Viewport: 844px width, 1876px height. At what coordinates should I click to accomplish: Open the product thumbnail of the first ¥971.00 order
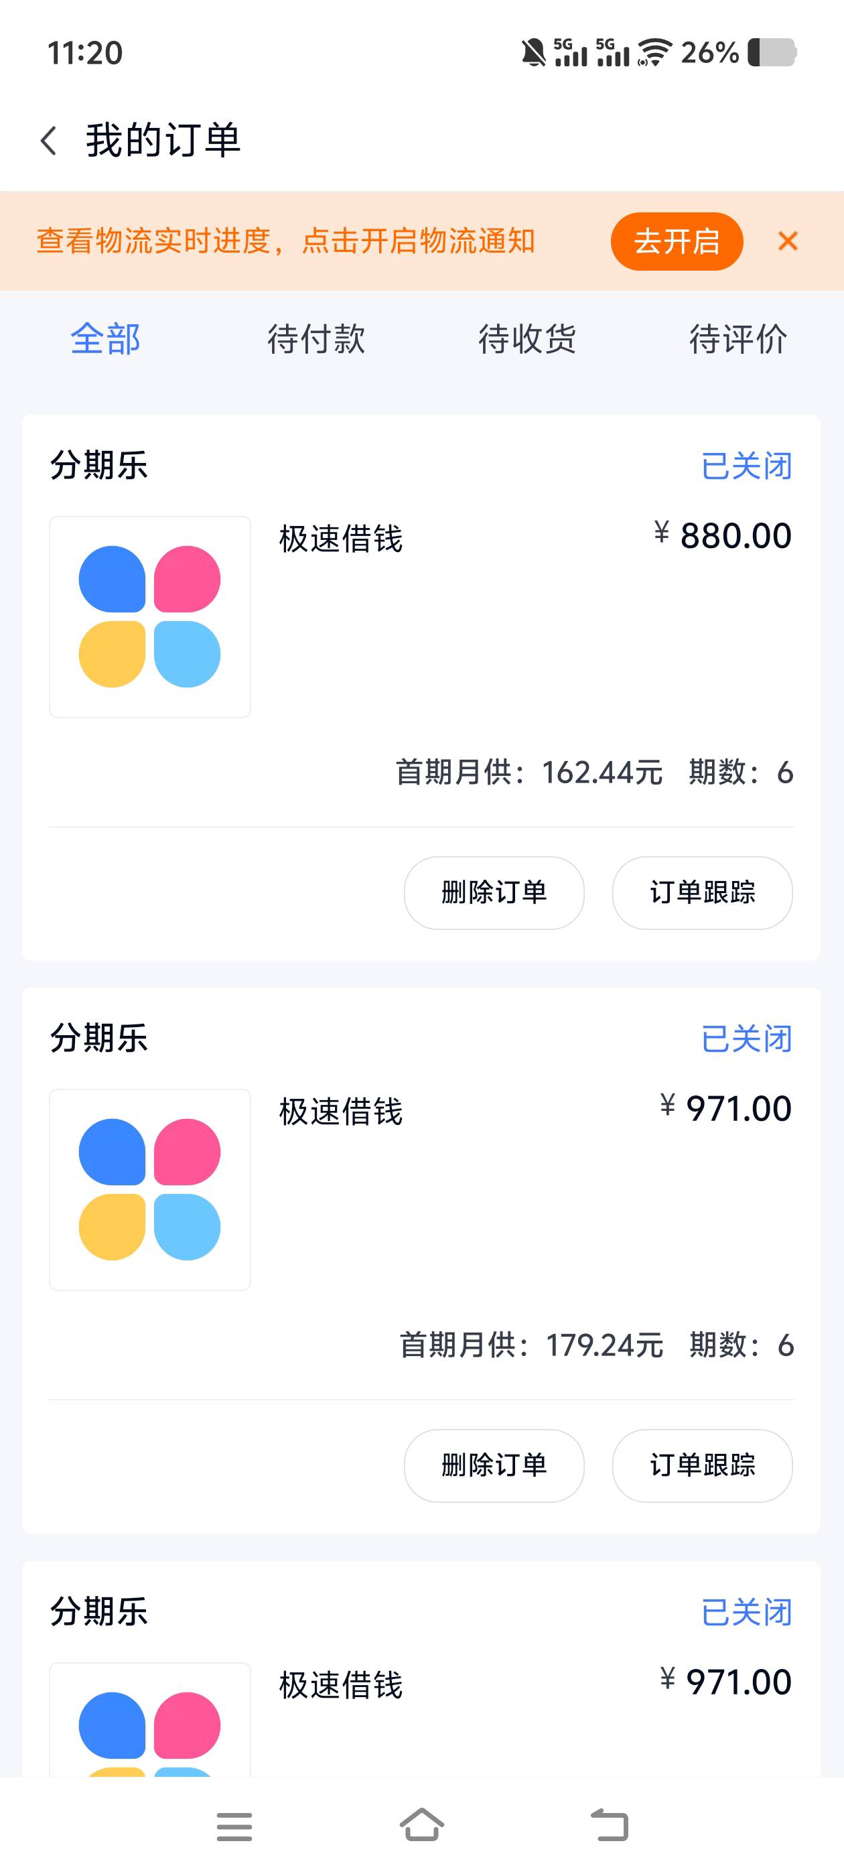[150, 1190]
